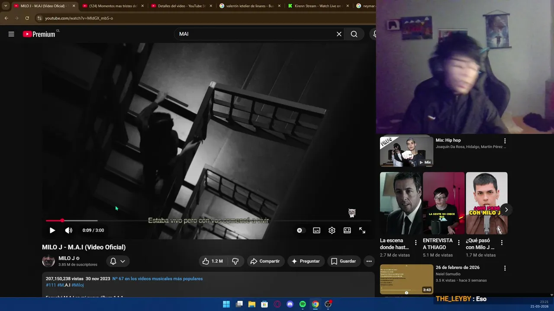
Task: Open File Explorer from taskbar
Action: (x=252, y=304)
